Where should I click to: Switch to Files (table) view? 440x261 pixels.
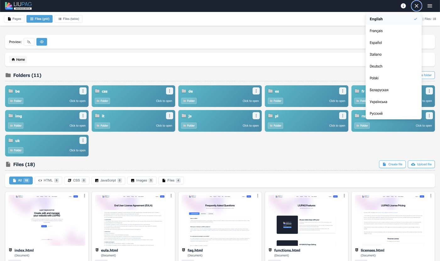pyautogui.click(x=69, y=19)
